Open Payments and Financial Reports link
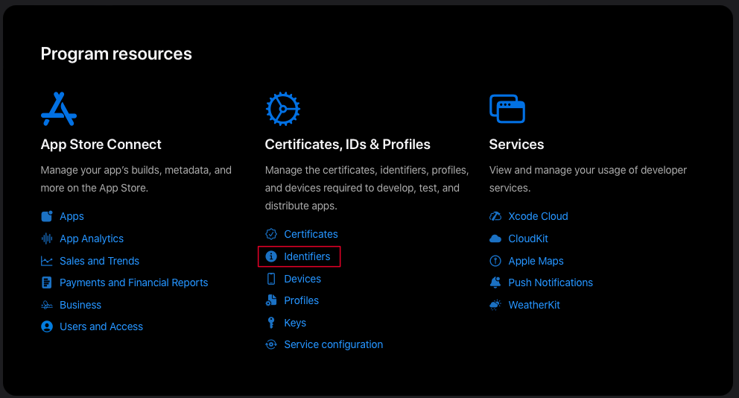This screenshot has width=739, height=398. click(134, 282)
